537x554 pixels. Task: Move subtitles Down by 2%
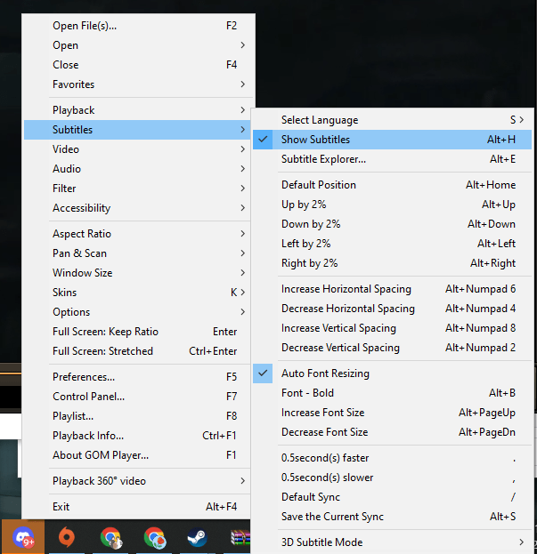(x=392, y=224)
